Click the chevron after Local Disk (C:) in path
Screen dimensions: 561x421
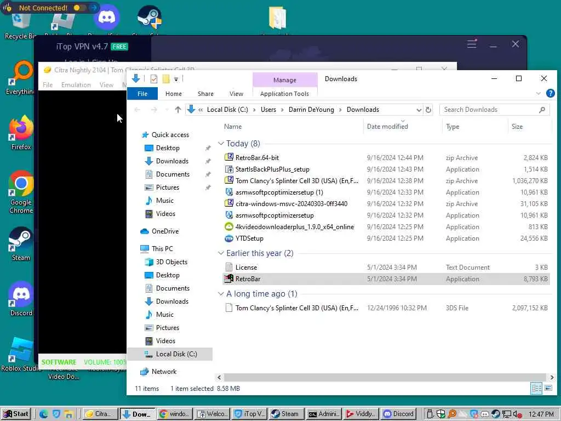(x=254, y=110)
